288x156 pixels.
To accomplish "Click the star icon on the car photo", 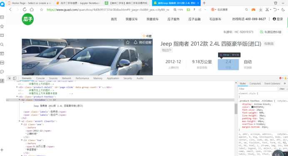I will (128, 42).
